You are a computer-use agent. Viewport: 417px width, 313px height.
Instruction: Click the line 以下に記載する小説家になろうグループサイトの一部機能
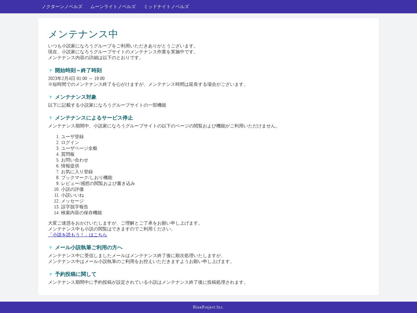(107, 105)
